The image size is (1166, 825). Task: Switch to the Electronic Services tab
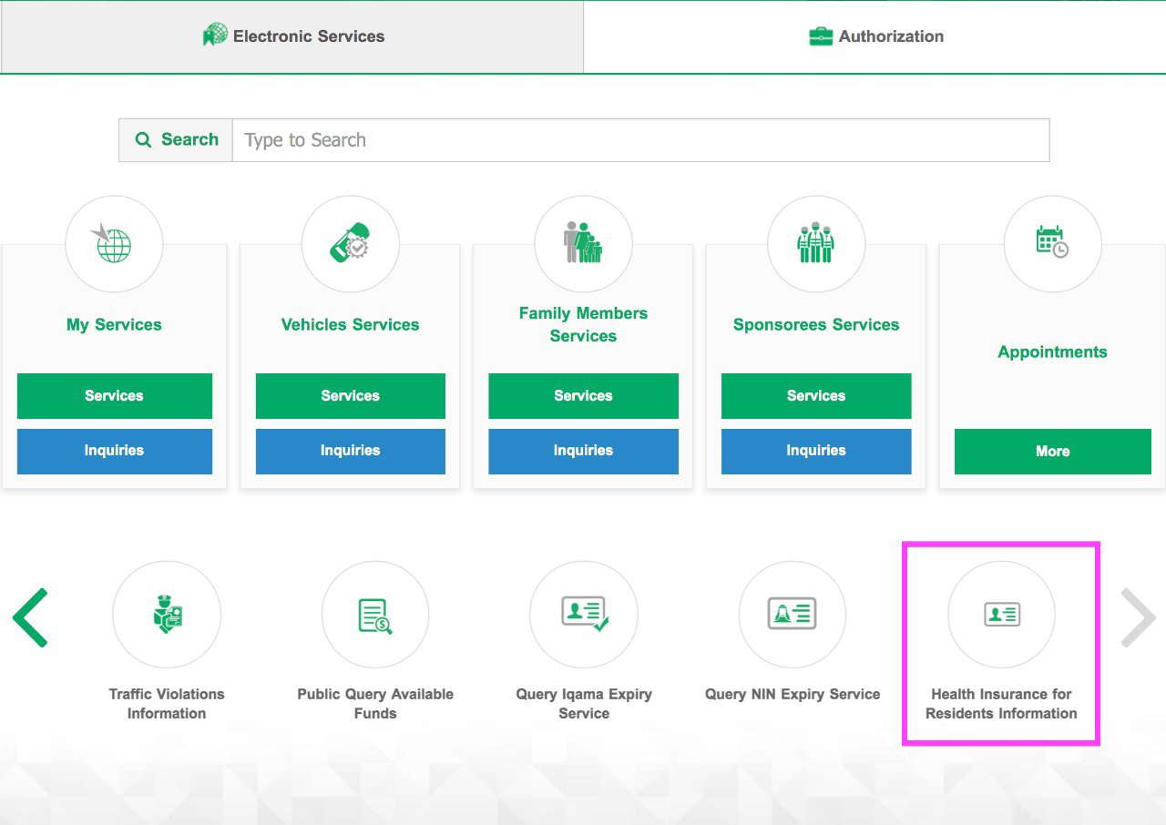292,36
